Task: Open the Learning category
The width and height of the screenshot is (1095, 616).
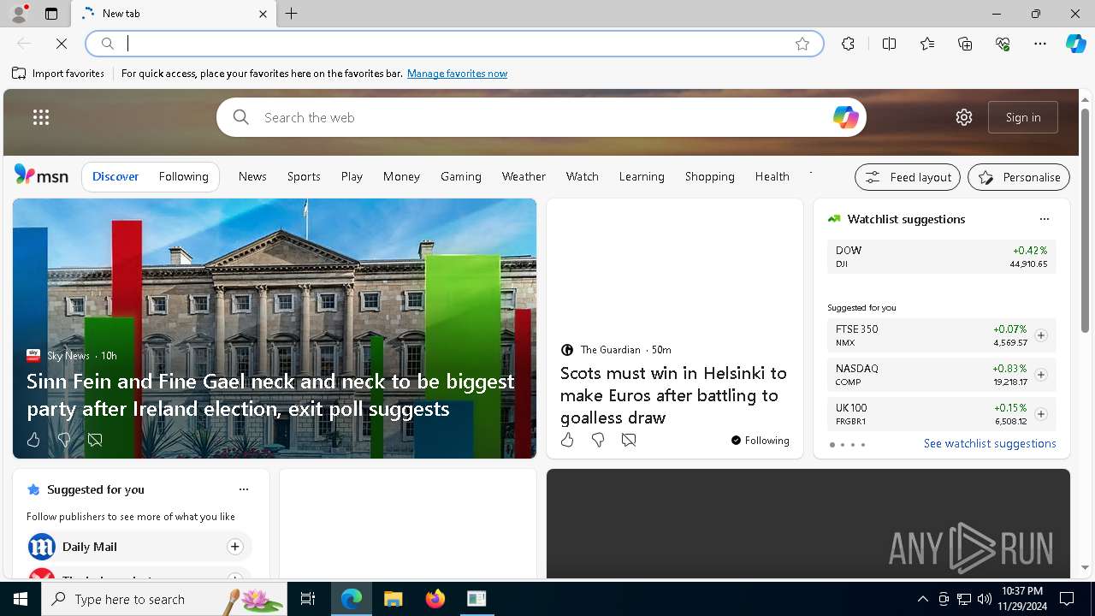Action: coord(642,176)
